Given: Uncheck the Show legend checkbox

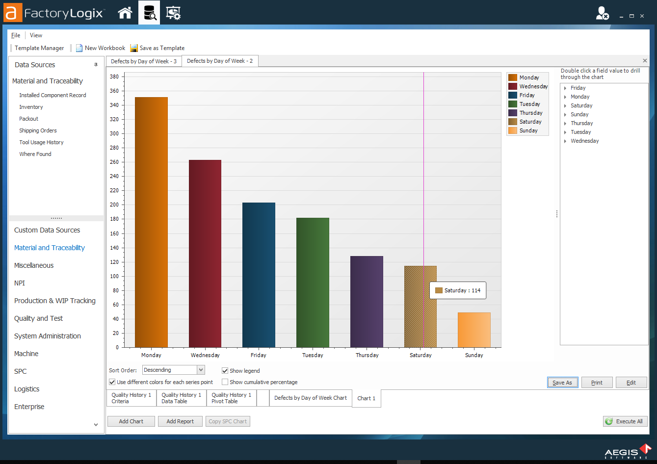Looking at the screenshot, I should [225, 371].
